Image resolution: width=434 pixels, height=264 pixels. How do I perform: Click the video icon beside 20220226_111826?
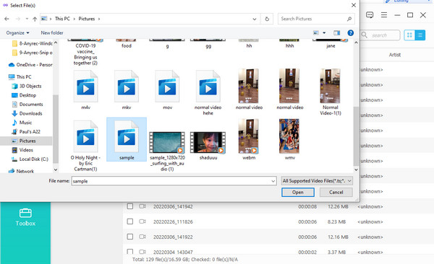click(142, 221)
